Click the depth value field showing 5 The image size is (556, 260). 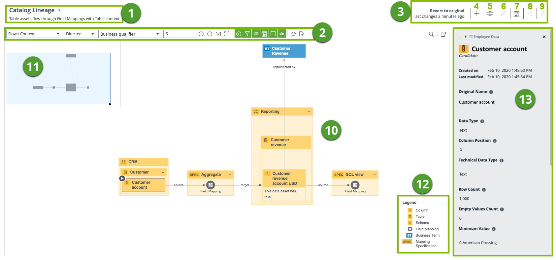[x=180, y=34]
